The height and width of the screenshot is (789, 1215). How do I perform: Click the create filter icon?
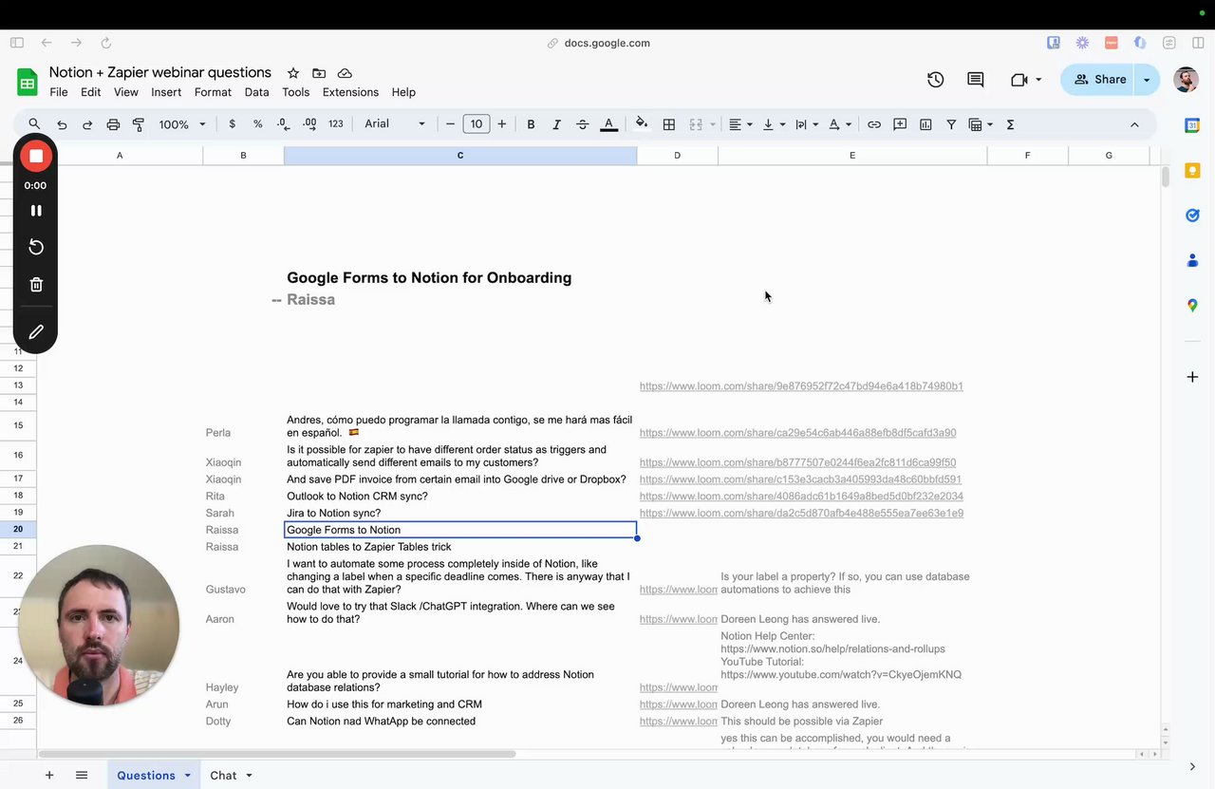(951, 124)
